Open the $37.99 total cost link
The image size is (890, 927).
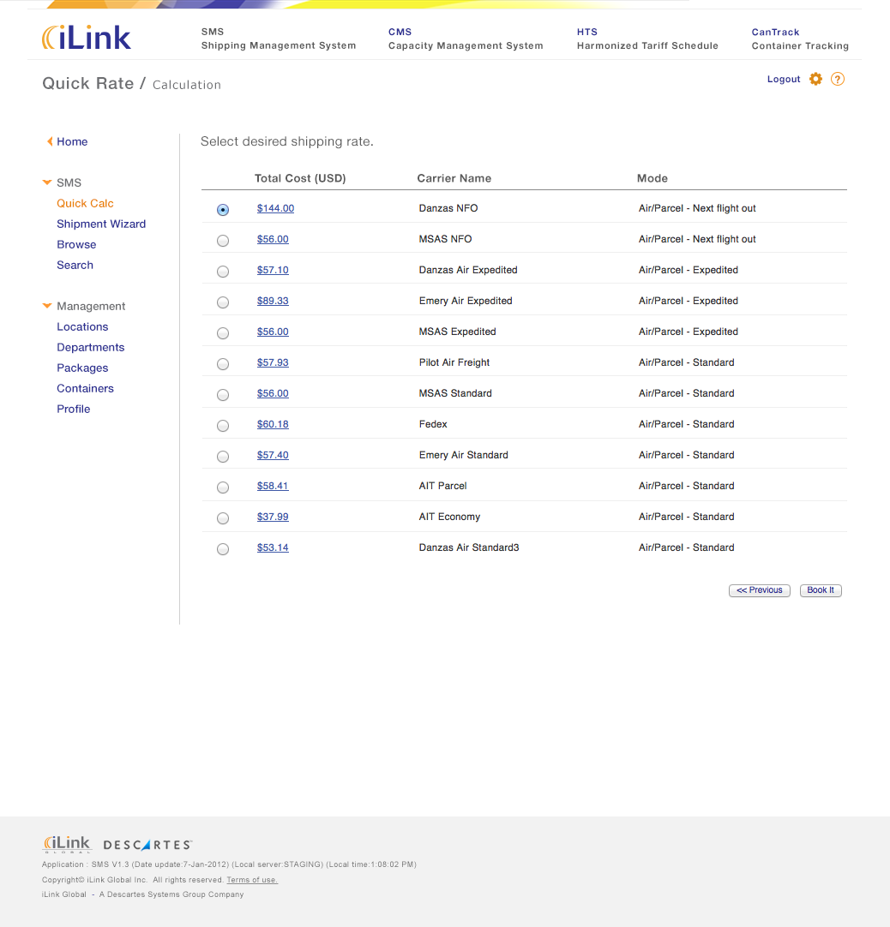coord(273,517)
